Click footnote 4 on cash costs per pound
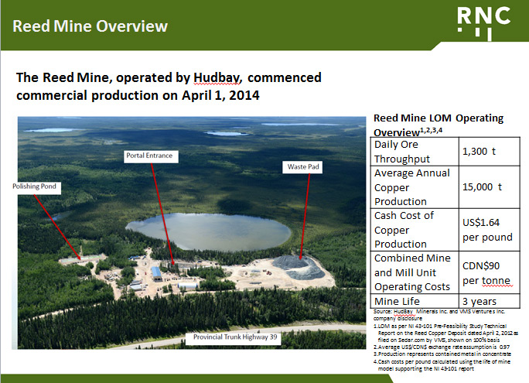529x383 pixels. (x=442, y=365)
